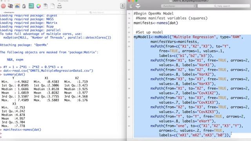
Task: Click the X1 Mean value 3.0282
Action: 53,93
